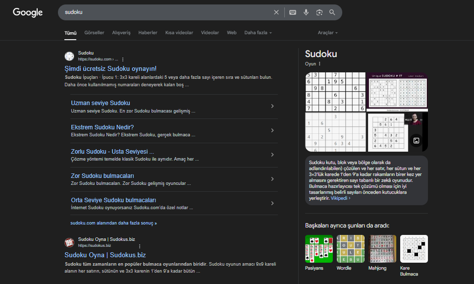Click the Sudokus.biz favicon
The width and height of the screenshot is (474, 284).
pos(69,242)
